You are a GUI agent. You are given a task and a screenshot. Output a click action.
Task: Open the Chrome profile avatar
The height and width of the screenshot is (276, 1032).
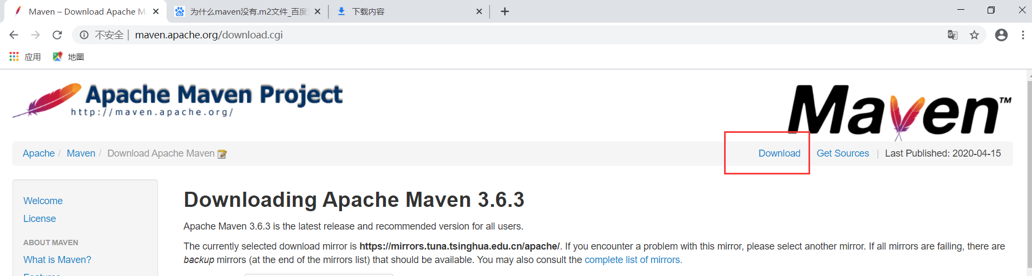(x=1002, y=35)
